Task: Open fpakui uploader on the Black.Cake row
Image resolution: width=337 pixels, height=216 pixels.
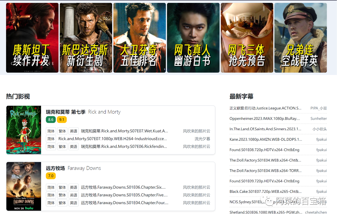Action: (x=321, y=192)
